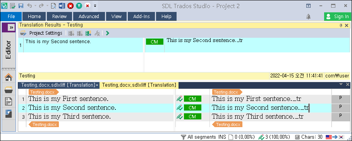
Task: Open Redo history dropdown arrow
Action: (x=47, y=6)
